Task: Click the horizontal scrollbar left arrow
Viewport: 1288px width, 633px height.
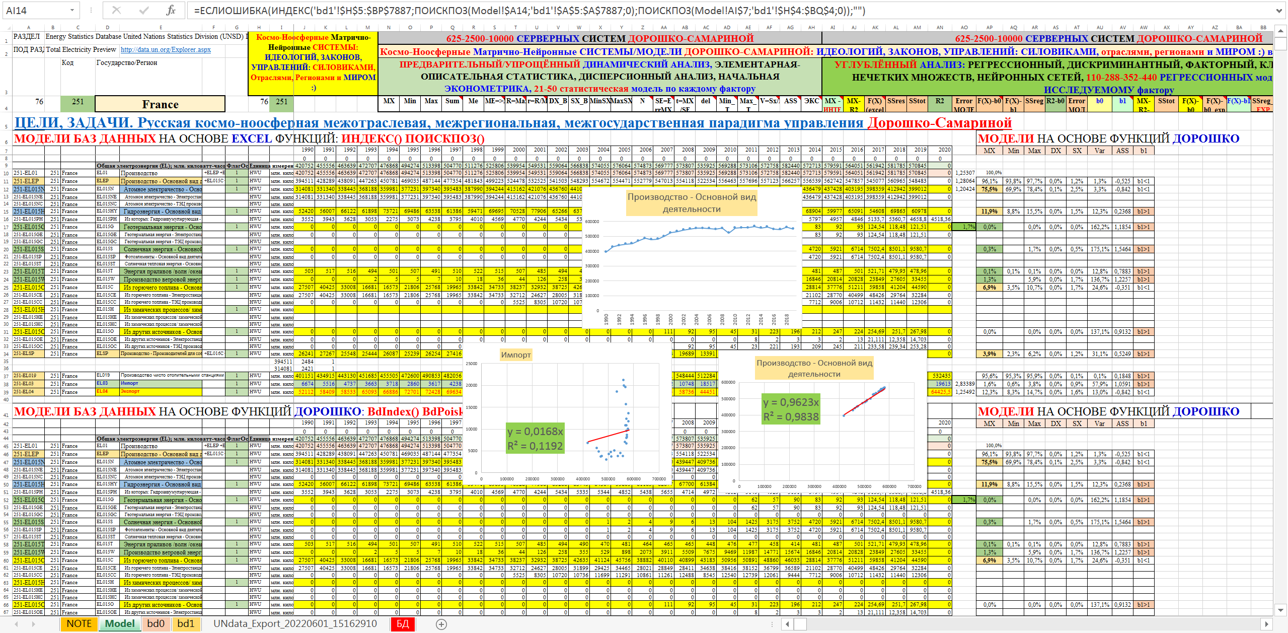Action: 788,624
